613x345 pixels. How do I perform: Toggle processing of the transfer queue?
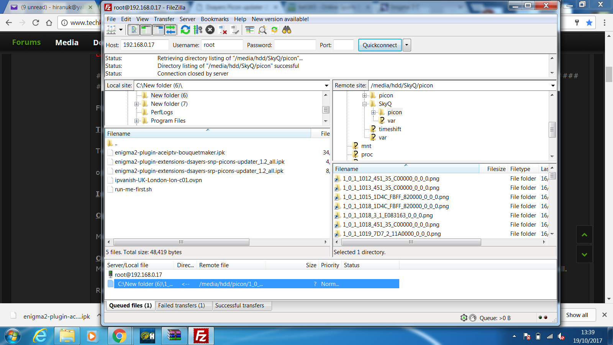point(198,30)
